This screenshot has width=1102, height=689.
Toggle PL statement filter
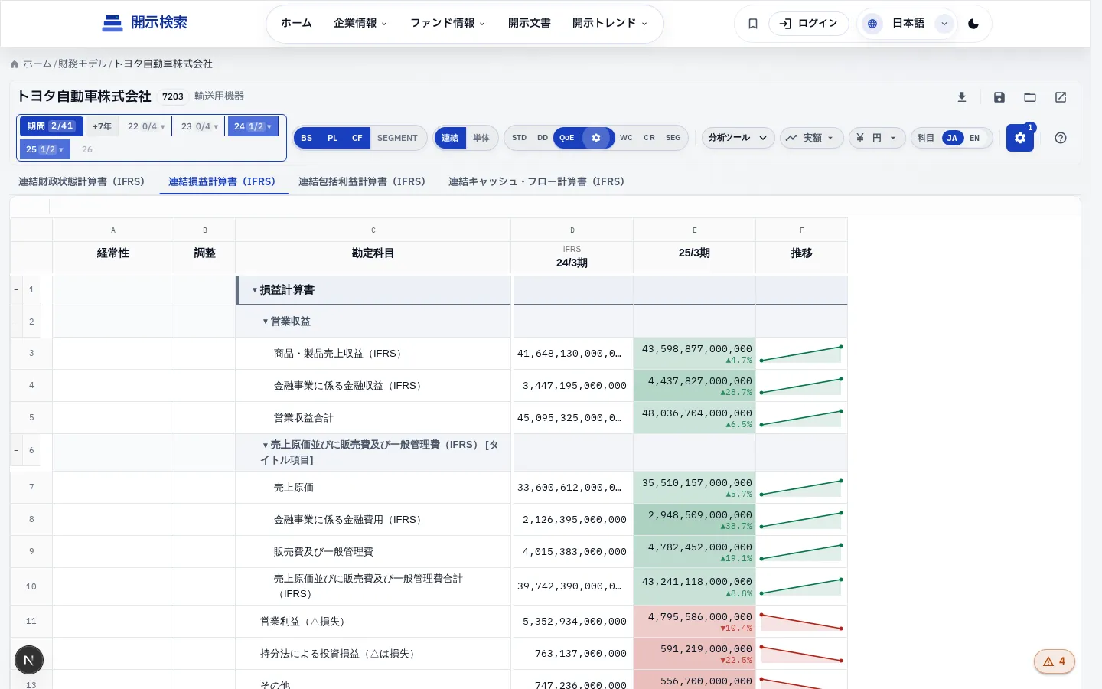click(x=332, y=138)
